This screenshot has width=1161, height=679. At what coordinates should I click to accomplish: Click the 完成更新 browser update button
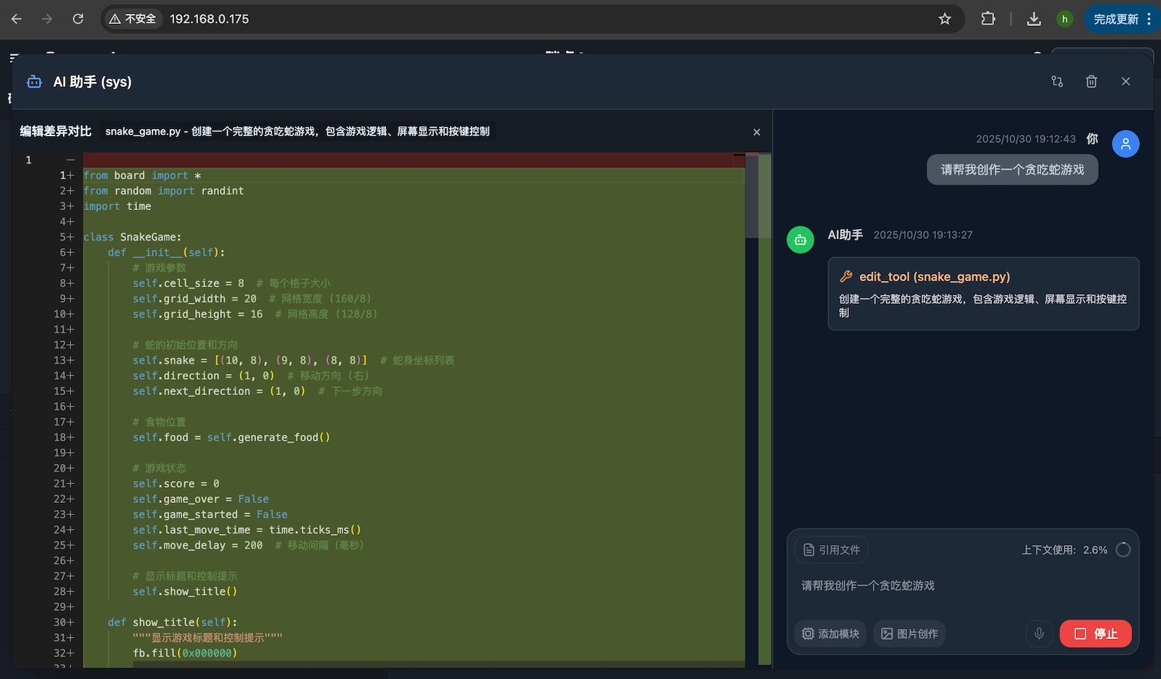click(x=1116, y=19)
